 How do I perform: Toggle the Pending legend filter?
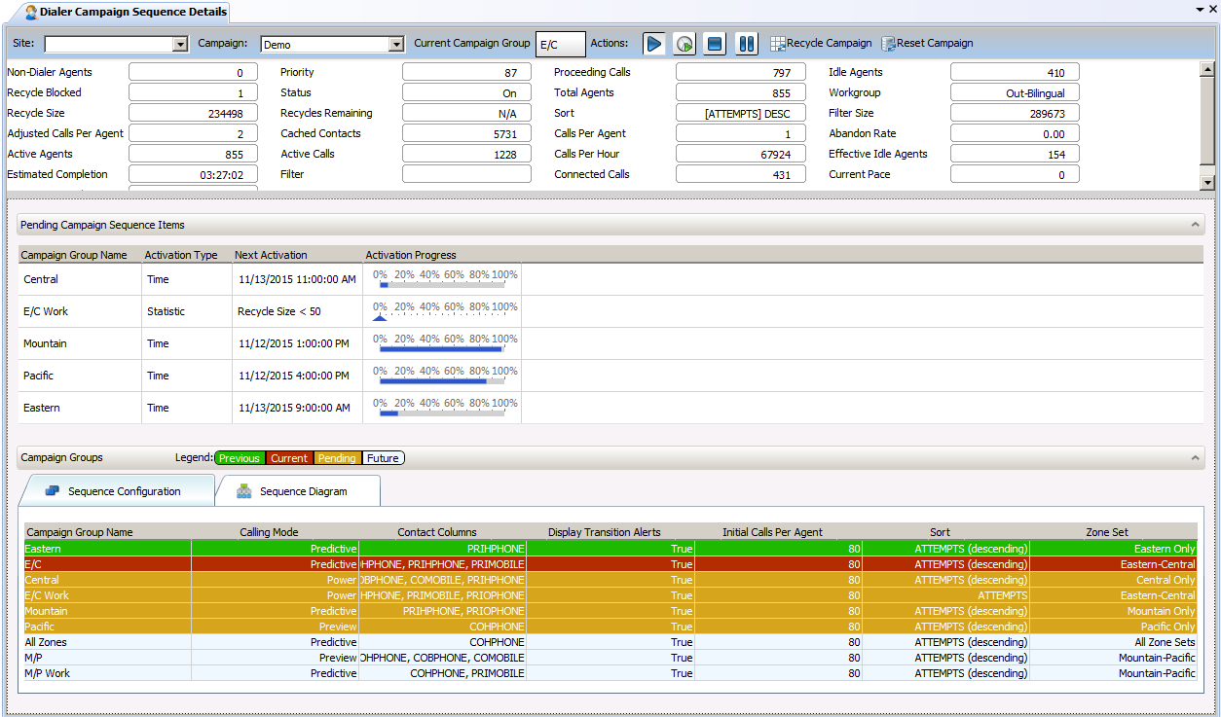point(336,457)
